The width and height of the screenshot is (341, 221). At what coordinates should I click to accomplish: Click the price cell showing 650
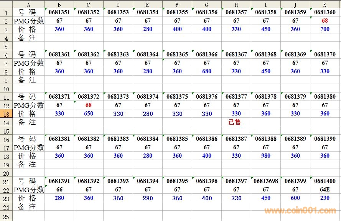[89, 114]
